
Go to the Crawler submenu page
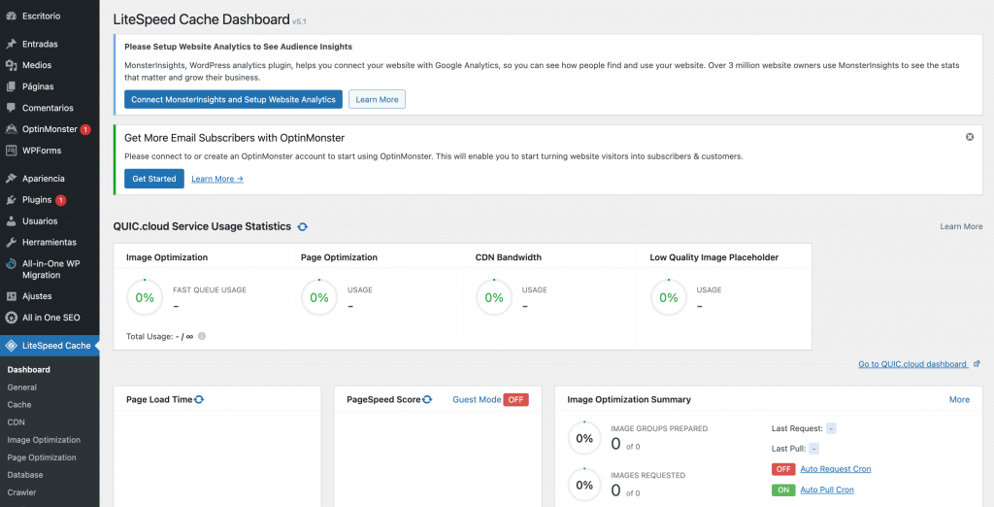pyautogui.click(x=21, y=492)
